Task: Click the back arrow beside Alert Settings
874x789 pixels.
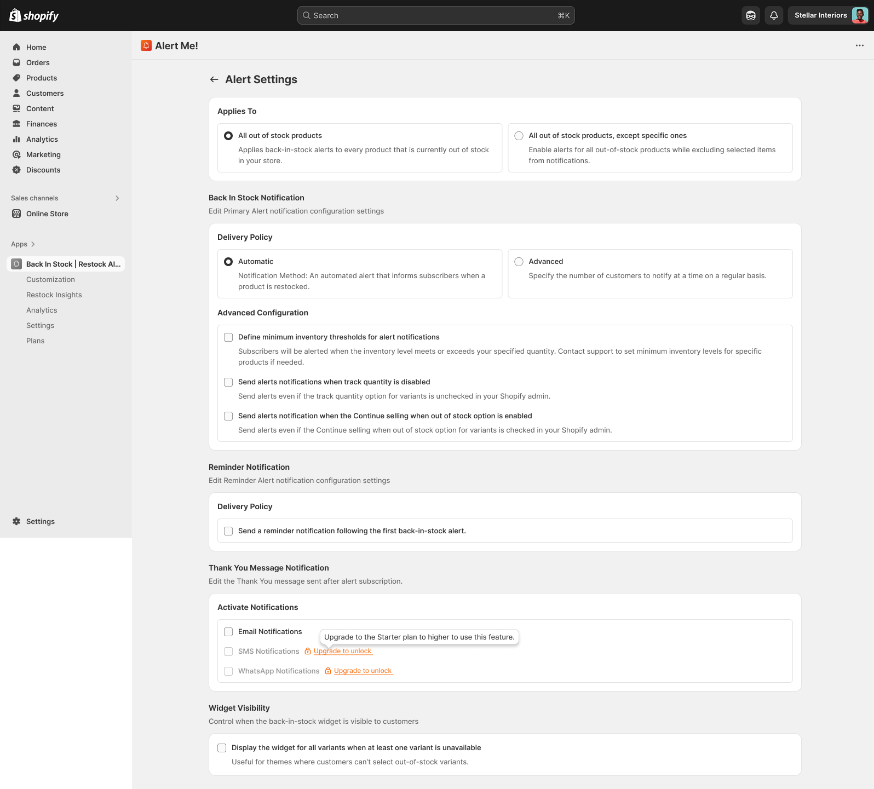Action: pyautogui.click(x=214, y=79)
